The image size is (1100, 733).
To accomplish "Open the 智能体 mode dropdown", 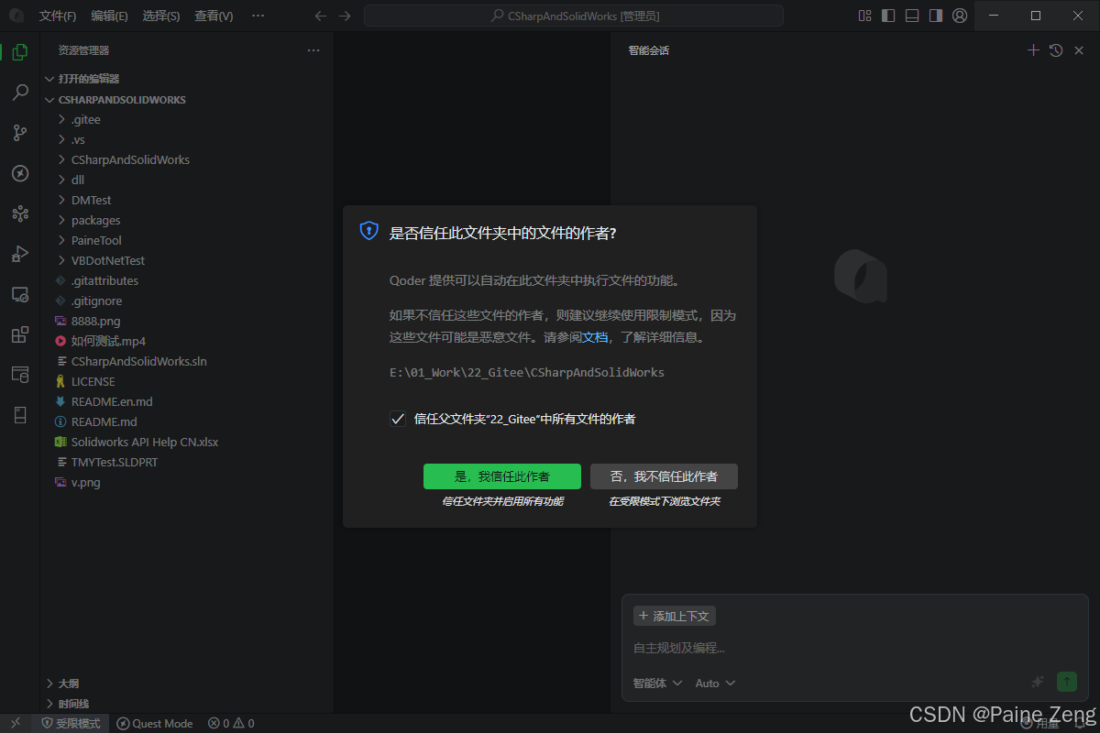I will pos(657,683).
